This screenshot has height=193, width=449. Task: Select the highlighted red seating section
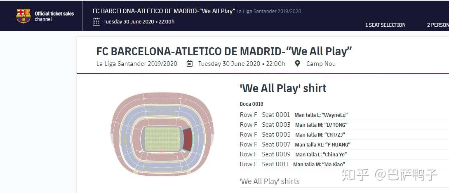[x=188, y=140]
